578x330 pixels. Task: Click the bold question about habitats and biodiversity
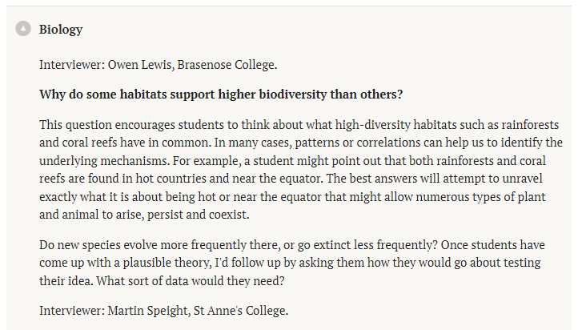pyautogui.click(x=221, y=95)
